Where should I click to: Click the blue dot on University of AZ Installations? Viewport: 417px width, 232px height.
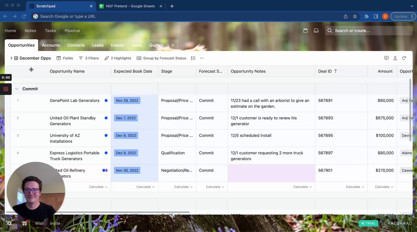pos(106,135)
